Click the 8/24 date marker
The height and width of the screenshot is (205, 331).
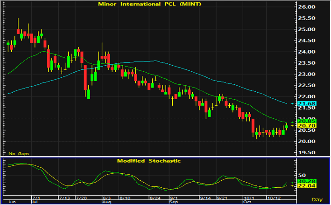click(x=155, y=198)
